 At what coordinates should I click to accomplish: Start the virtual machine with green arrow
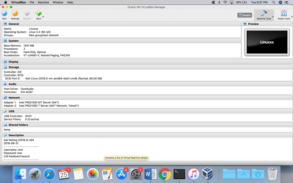pos(38,14)
